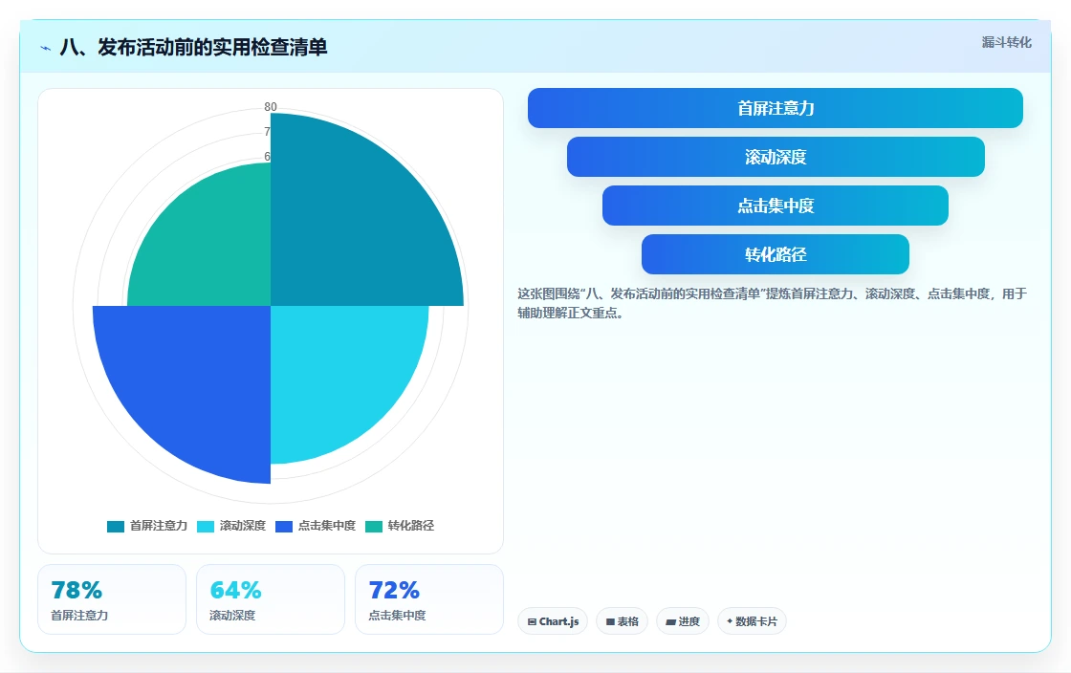
Task: Toggle 首屏注意力 legend color box
Action: 116,526
